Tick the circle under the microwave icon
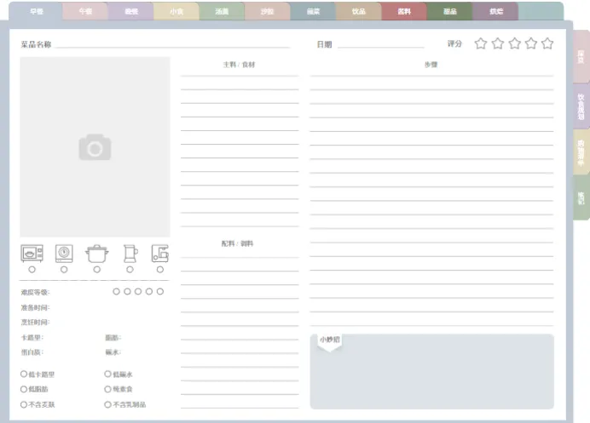The width and height of the screenshot is (590, 423). (x=32, y=269)
